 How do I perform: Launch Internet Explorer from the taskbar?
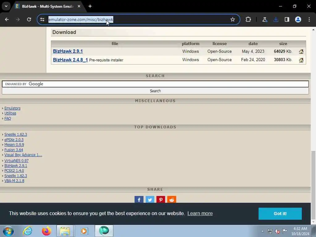pos(27,231)
